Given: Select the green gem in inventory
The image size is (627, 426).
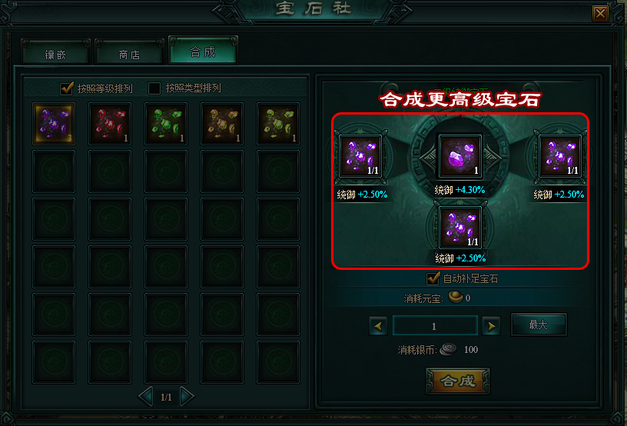Looking at the screenshot, I should (x=166, y=124).
